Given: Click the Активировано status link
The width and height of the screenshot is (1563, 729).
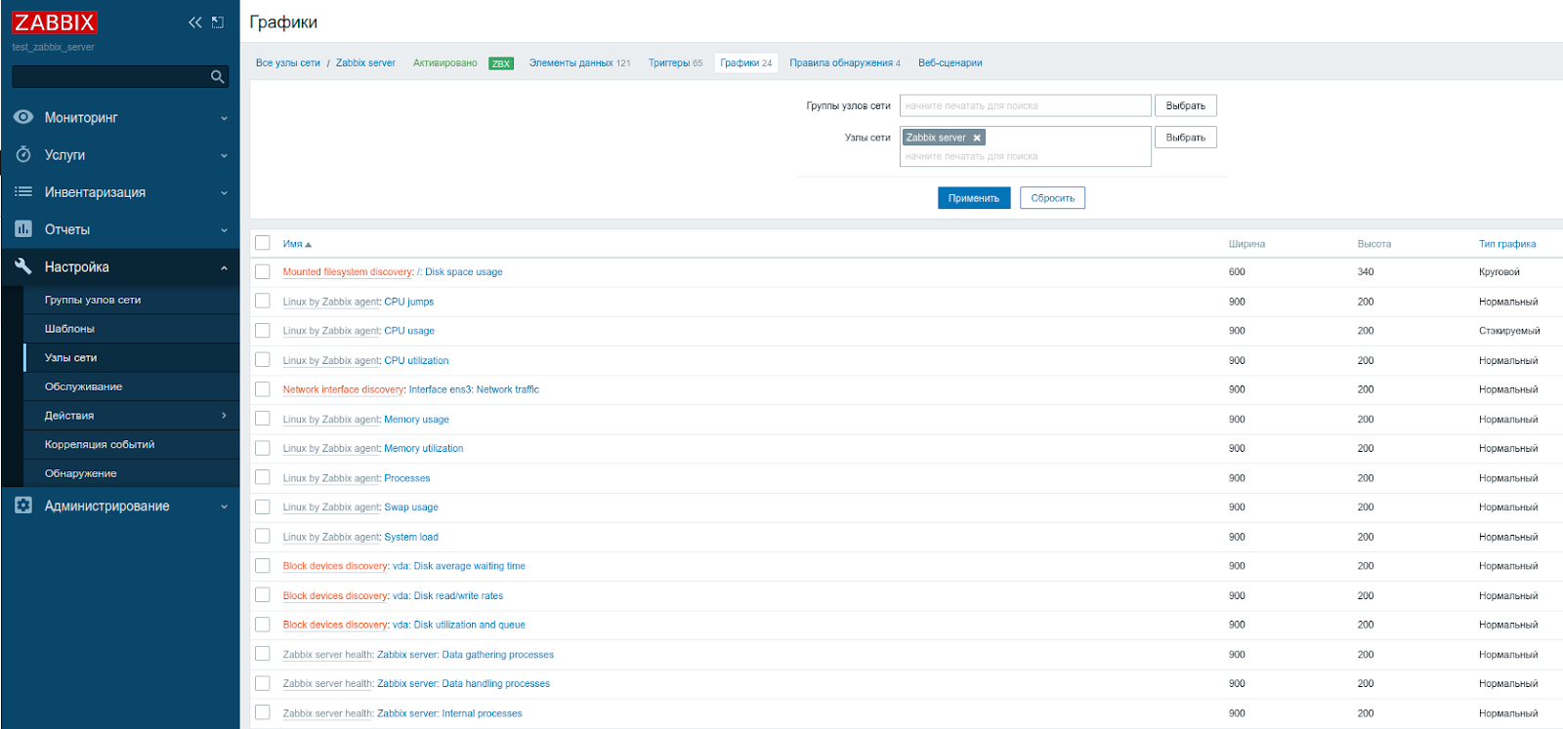Looking at the screenshot, I should 445,63.
